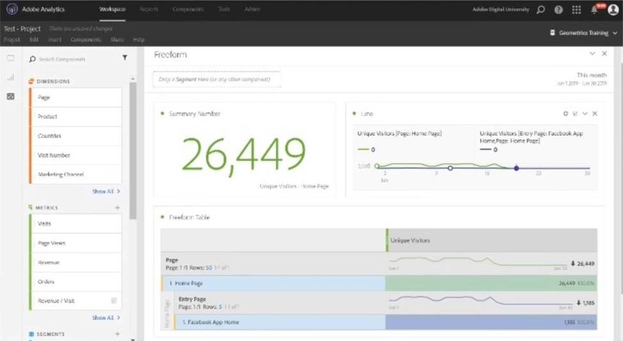623x341 pixels.
Task: Open the search icon in top bar
Action: point(540,10)
